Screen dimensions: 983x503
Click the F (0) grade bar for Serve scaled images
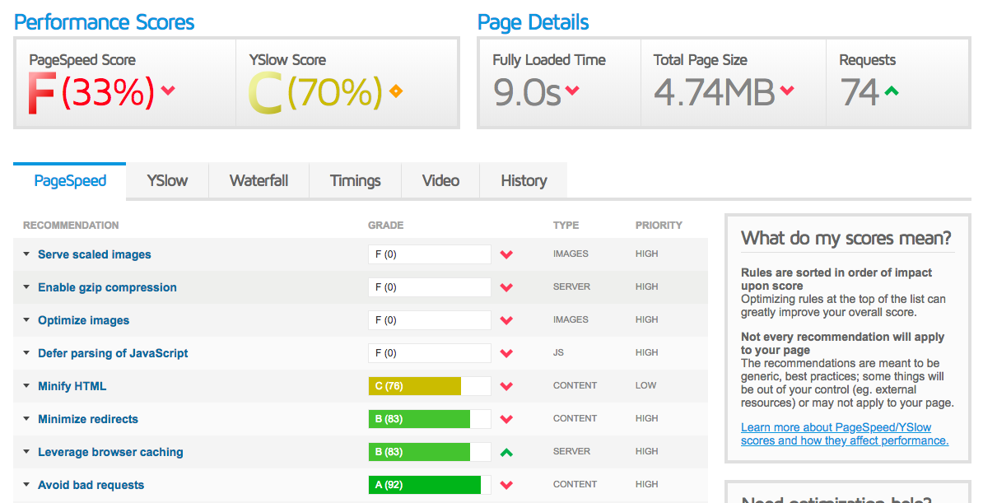coord(430,254)
